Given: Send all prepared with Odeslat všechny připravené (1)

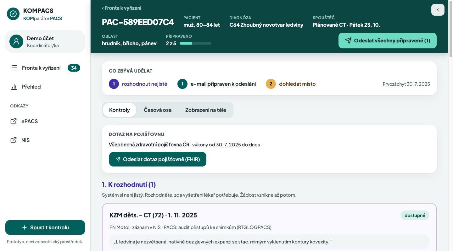Looking at the screenshot, I should 388,41.
